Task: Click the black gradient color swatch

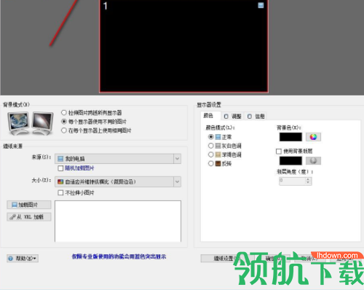Action: [x=290, y=160]
